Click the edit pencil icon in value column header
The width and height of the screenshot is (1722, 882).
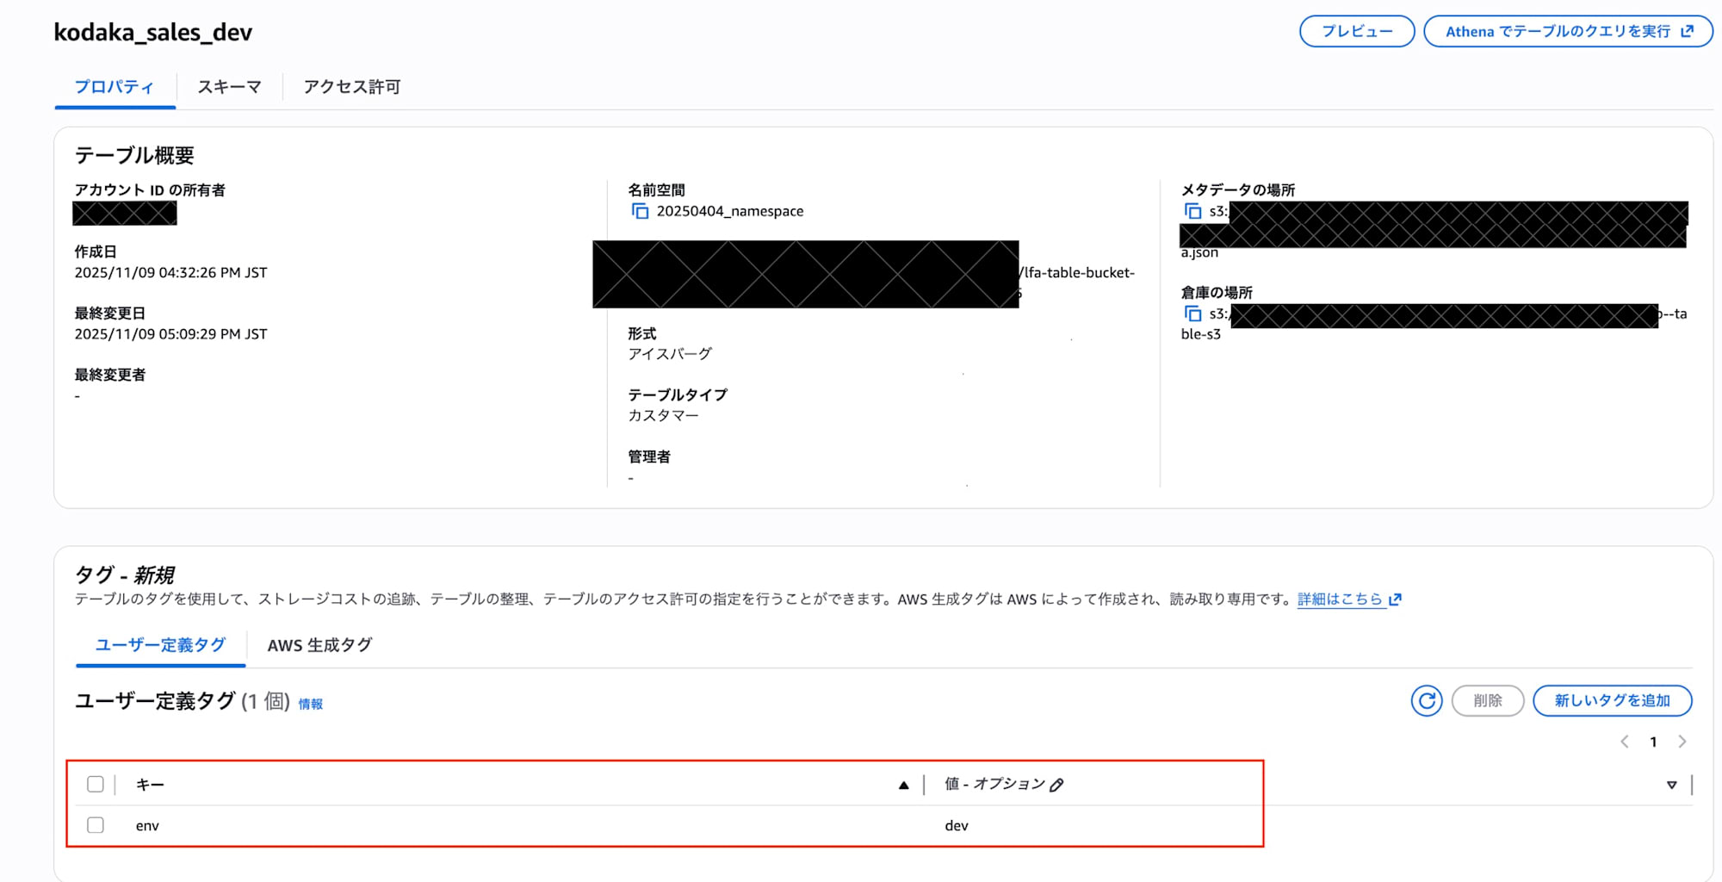click(x=1056, y=785)
